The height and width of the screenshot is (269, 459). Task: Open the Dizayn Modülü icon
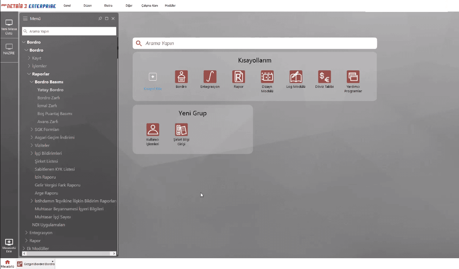coord(267,77)
